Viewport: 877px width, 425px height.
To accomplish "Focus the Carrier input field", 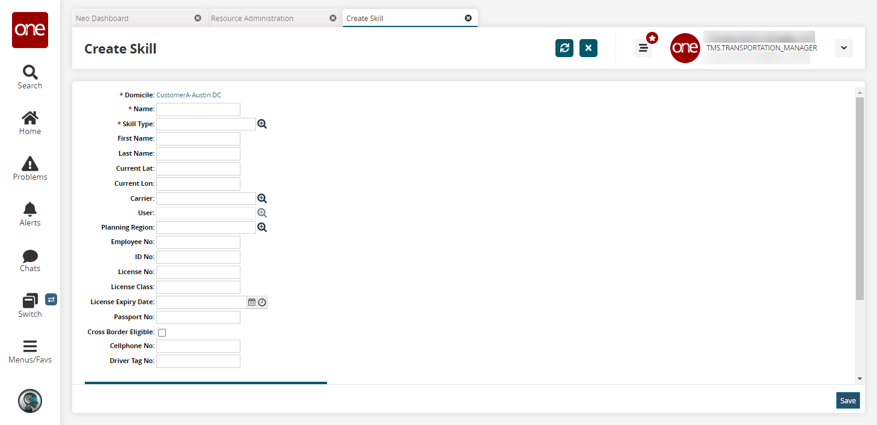I will pos(206,198).
